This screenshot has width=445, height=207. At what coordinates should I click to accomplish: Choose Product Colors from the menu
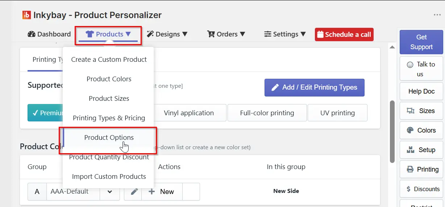[109, 79]
